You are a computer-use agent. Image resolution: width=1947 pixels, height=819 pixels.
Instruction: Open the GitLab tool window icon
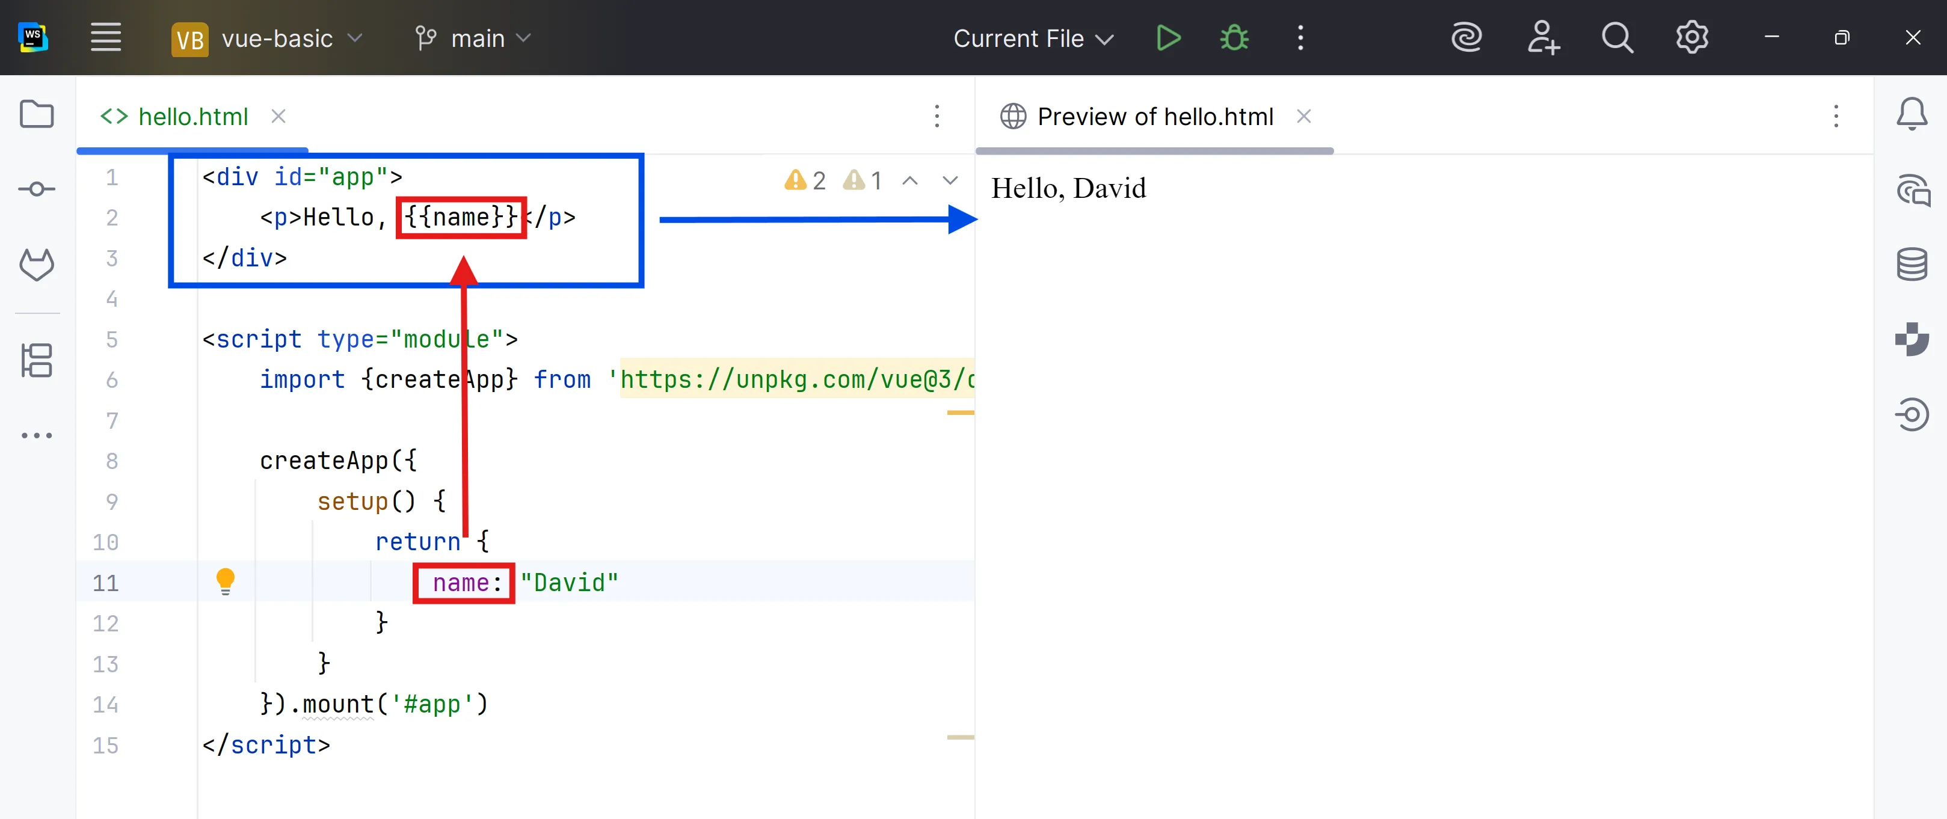(x=36, y=265)
